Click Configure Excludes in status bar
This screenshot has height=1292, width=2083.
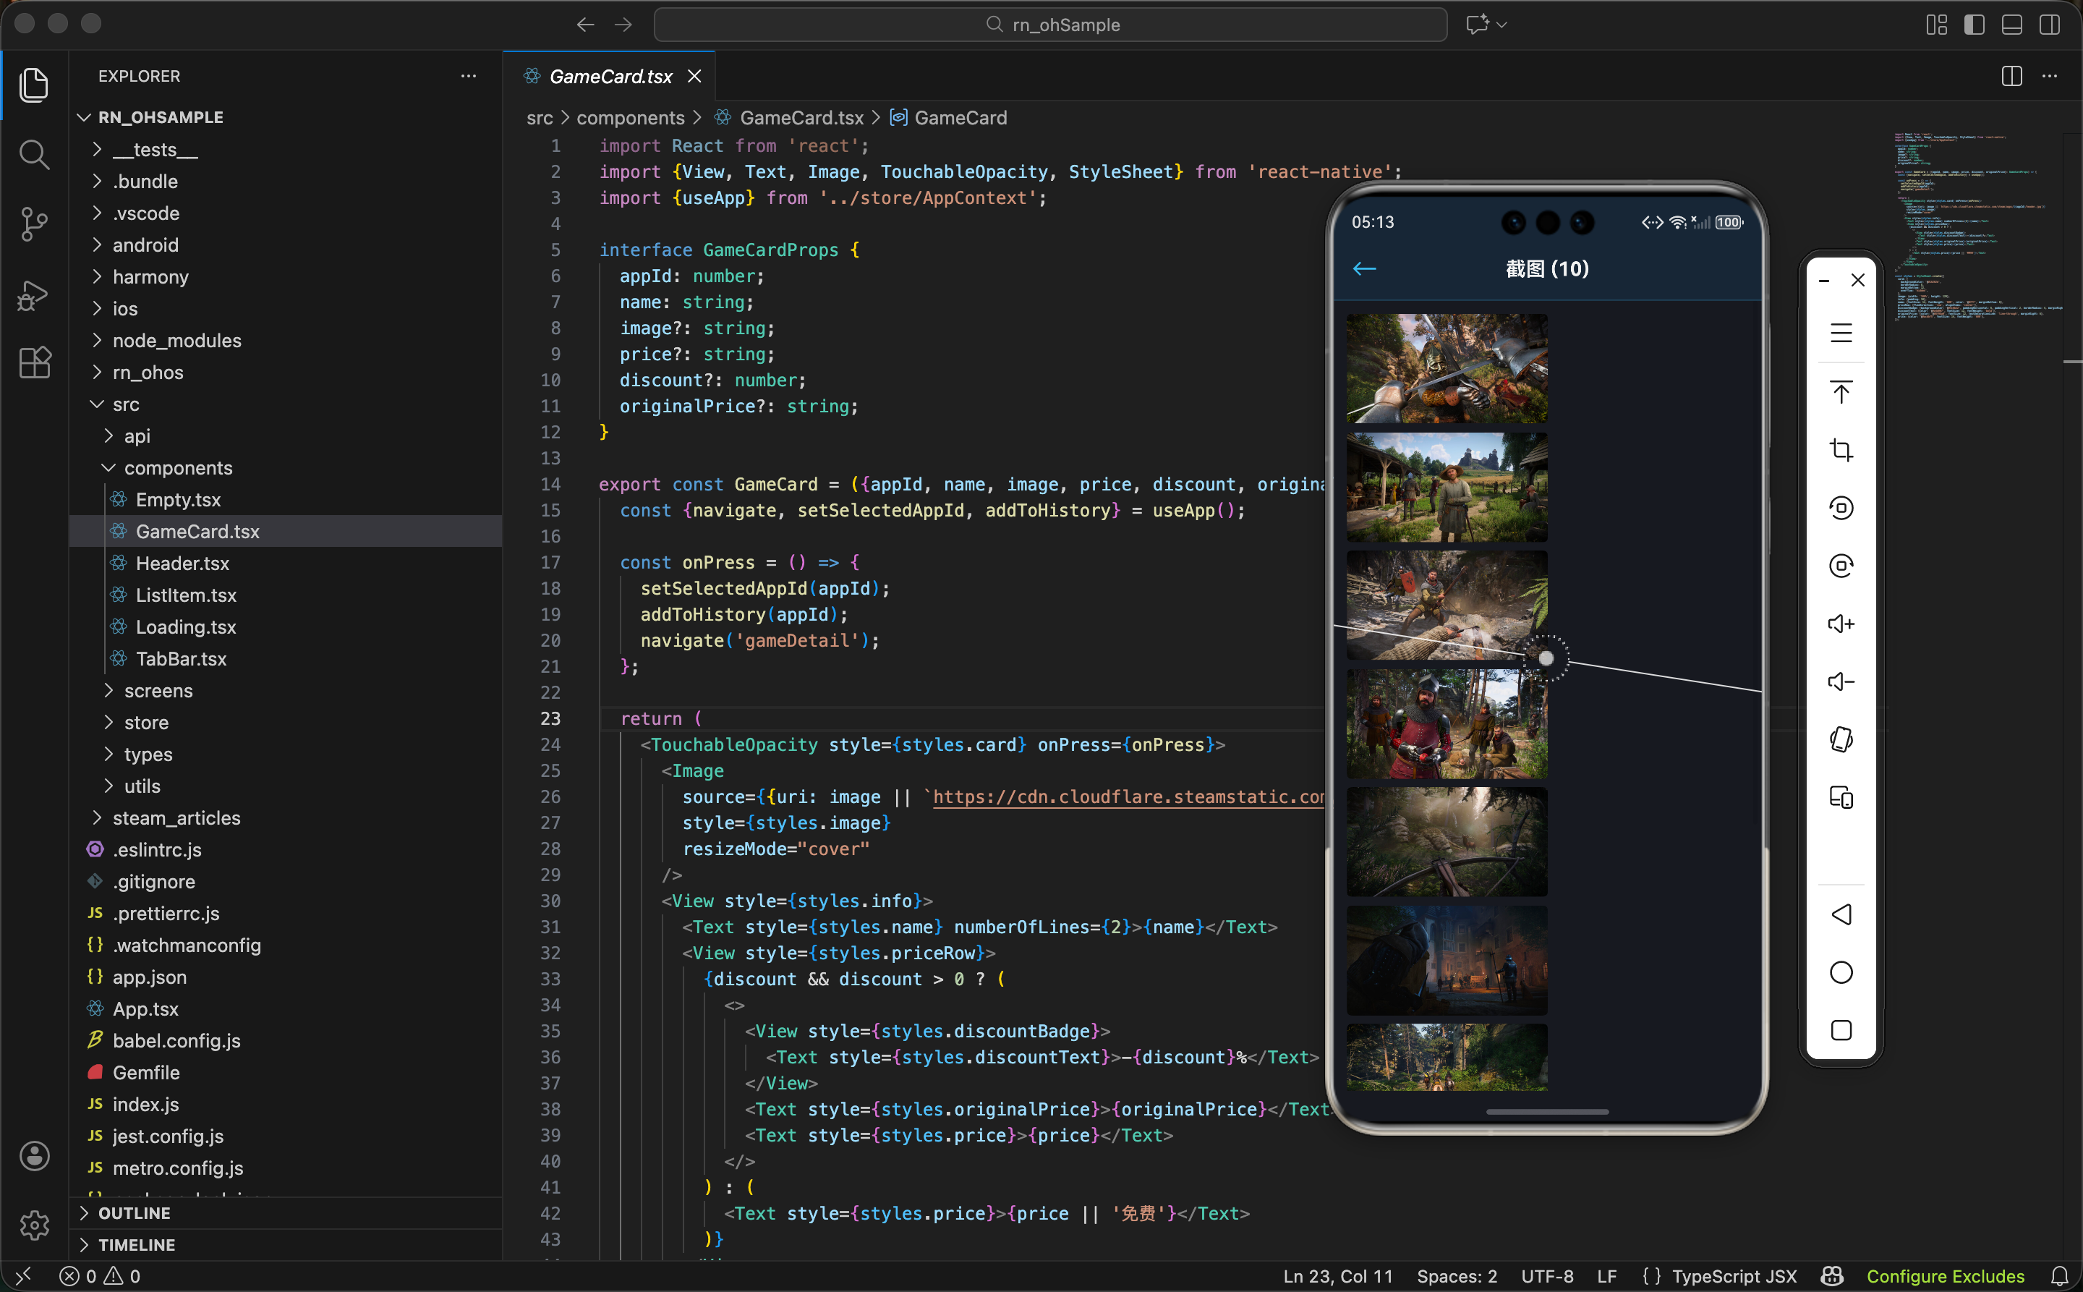click(x=1945, y=1276)
